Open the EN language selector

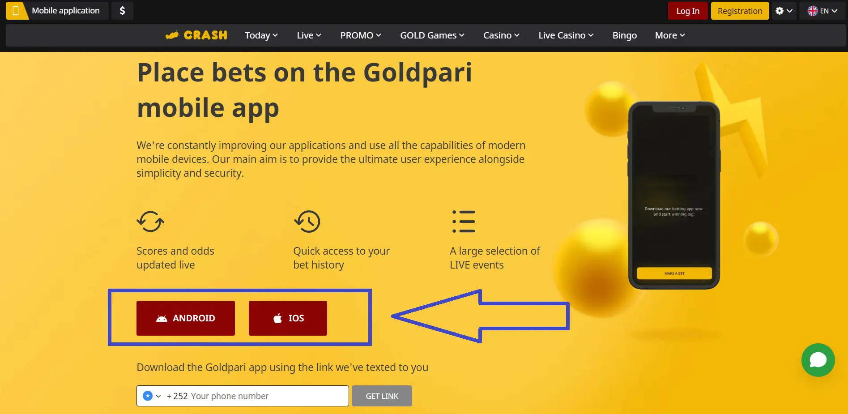tap(822, 10)
